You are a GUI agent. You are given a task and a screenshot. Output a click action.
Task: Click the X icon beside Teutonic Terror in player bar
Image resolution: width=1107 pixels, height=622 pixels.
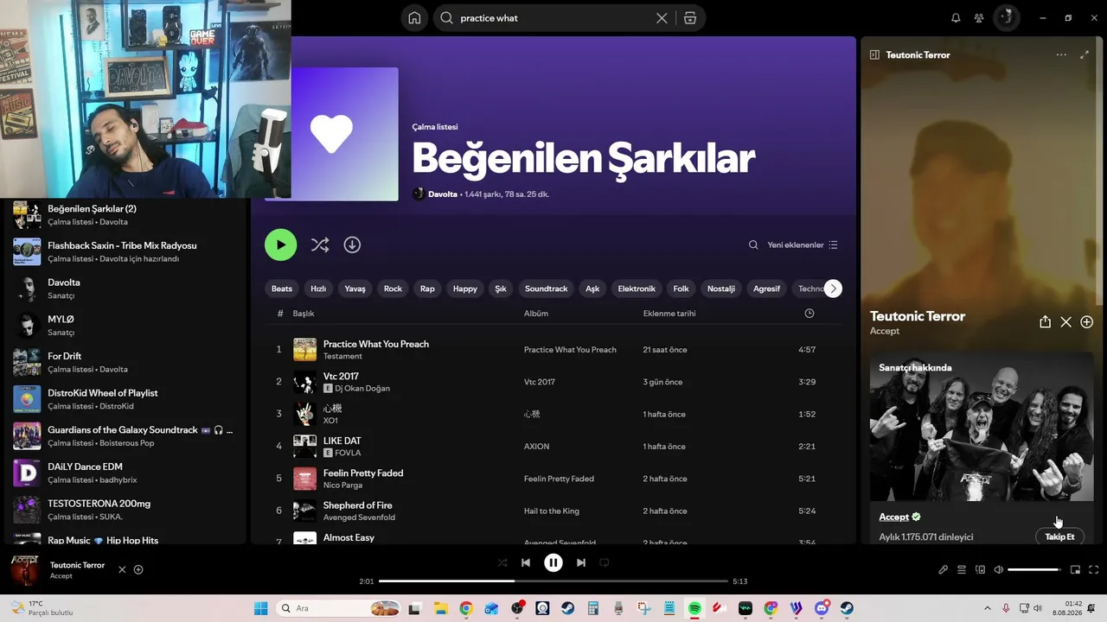point(122,569)
